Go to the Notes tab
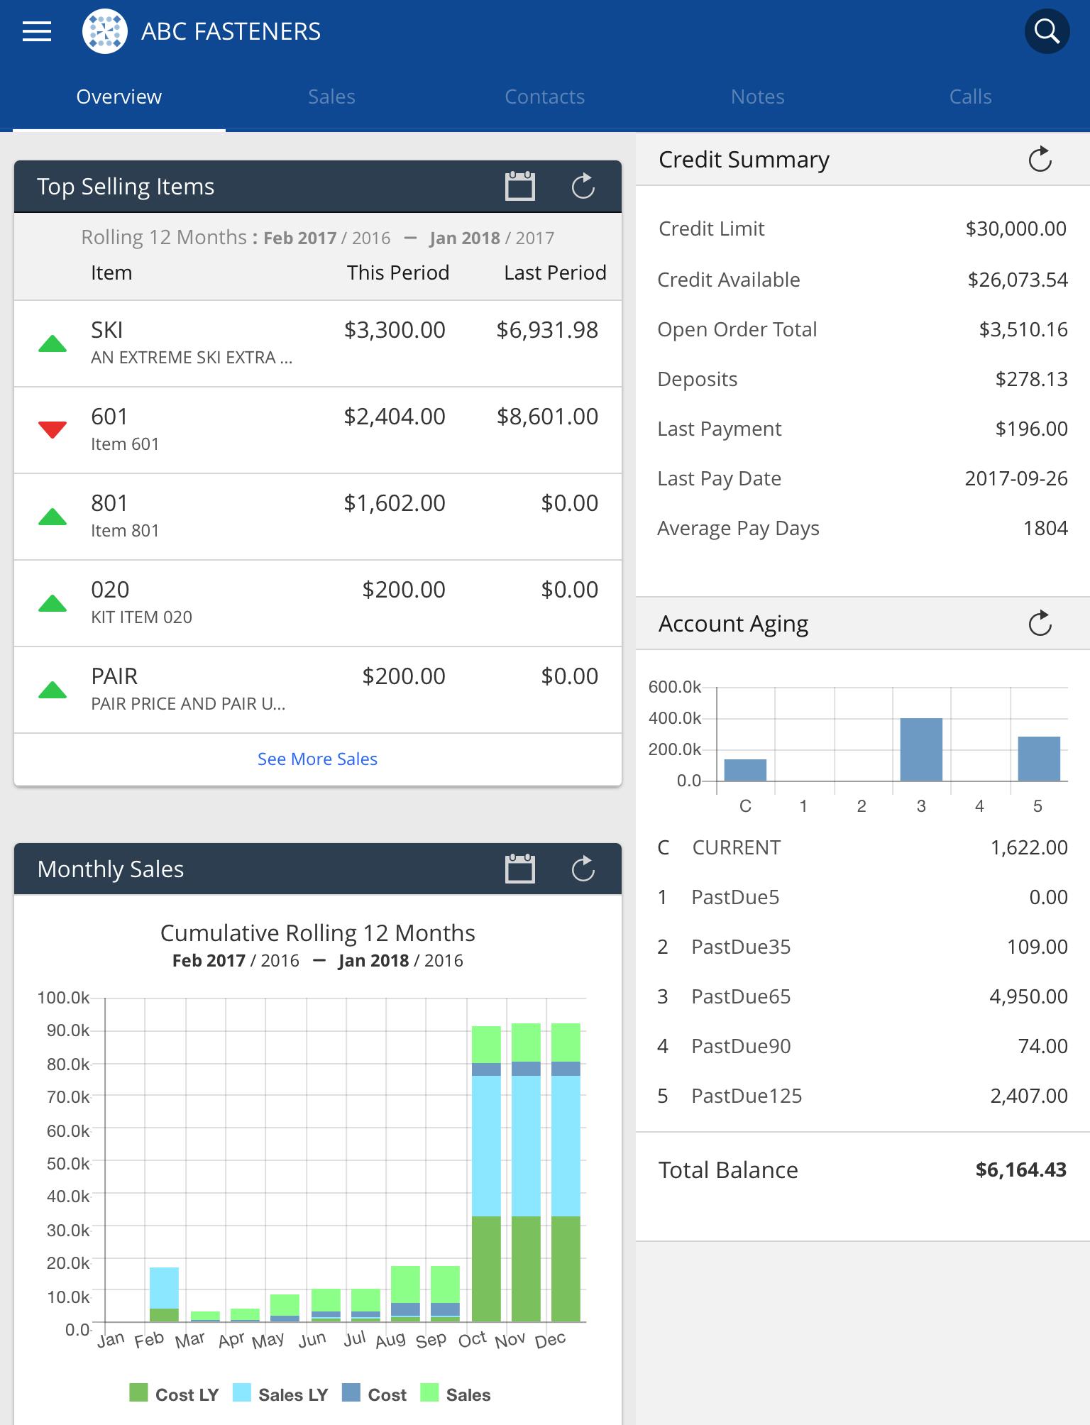This screenshot has width=1090, height=1425. click(x=758, y=97)
